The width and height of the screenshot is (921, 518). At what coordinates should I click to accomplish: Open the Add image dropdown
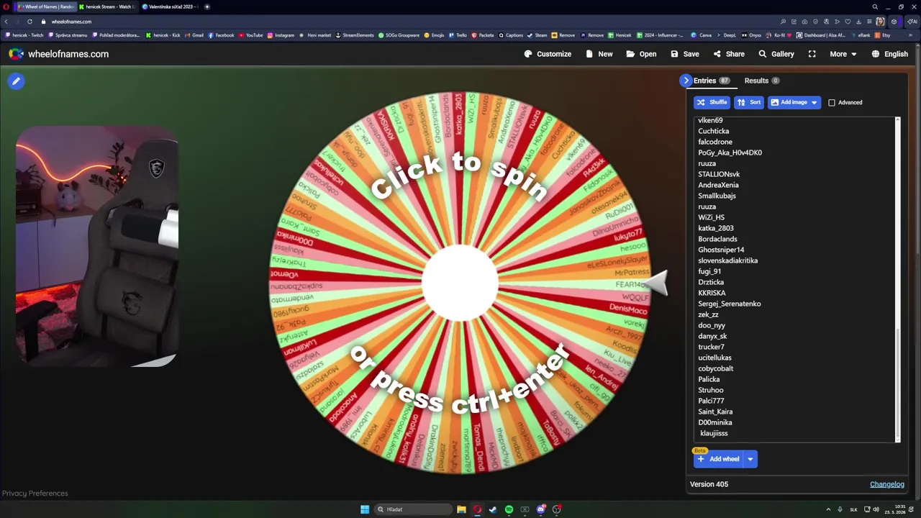[x=794, y=102]
